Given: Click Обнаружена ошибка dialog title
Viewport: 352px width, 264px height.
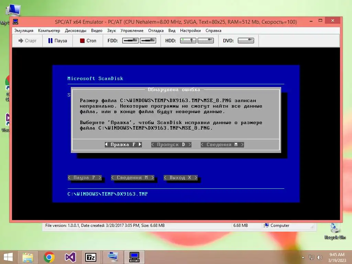Looking at the screenshot, I should click(174, 90).
